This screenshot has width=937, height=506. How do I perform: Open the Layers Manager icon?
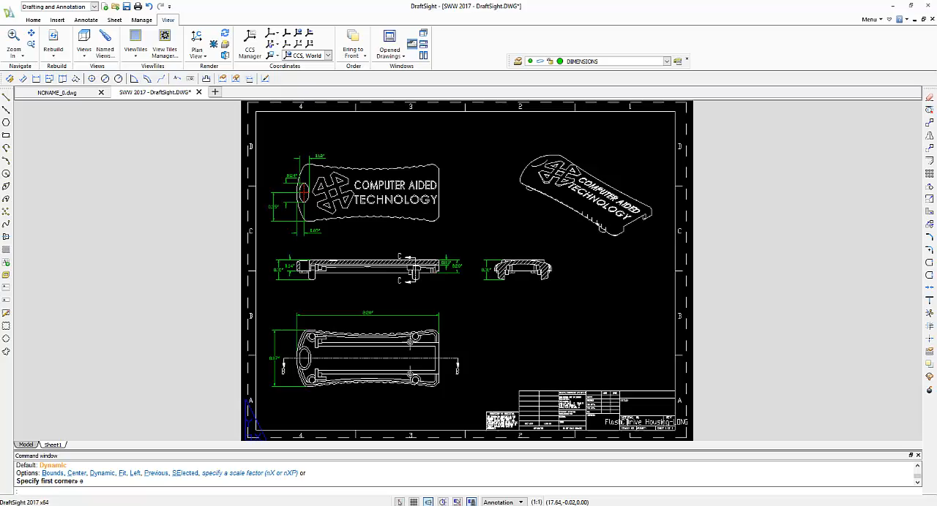tap(518, 61)
